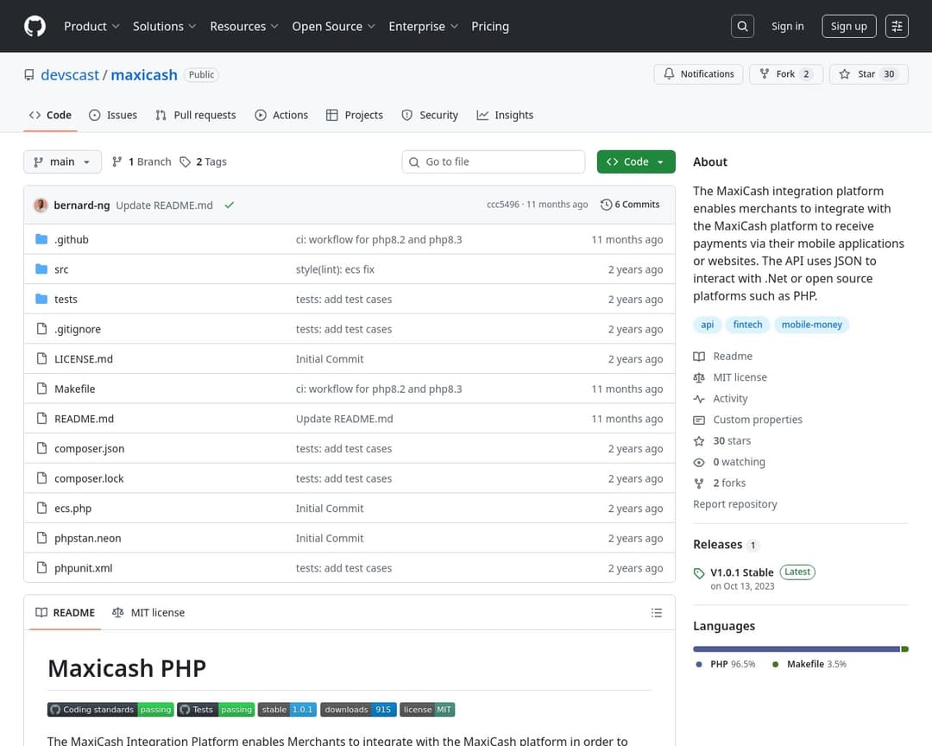Switch to the Pull requests tab
This screenshot has height=746, width=932.
click(x=196, y=116)
